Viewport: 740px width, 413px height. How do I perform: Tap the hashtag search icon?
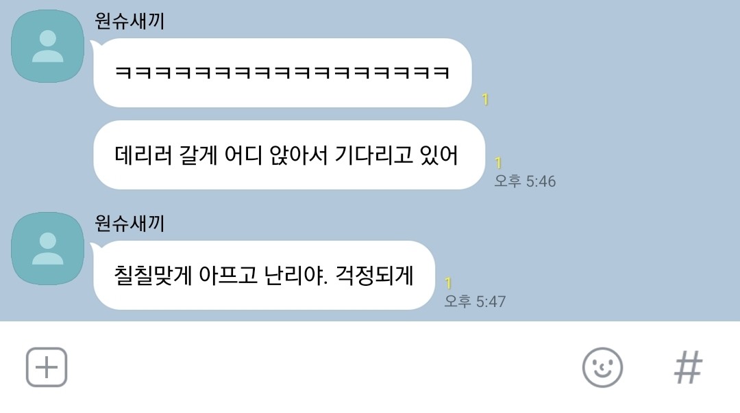(x=688, y=367)
